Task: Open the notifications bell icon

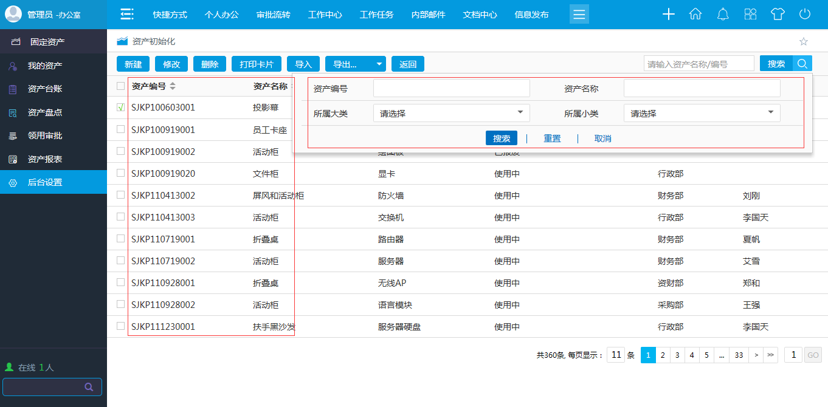Action: (723, 13)
